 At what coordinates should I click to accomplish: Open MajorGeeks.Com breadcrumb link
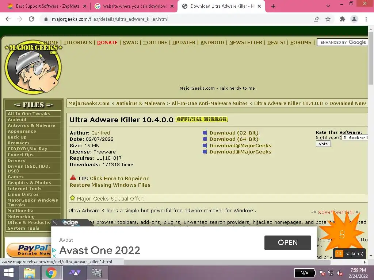pyautogui.click(x=89, y=103)
